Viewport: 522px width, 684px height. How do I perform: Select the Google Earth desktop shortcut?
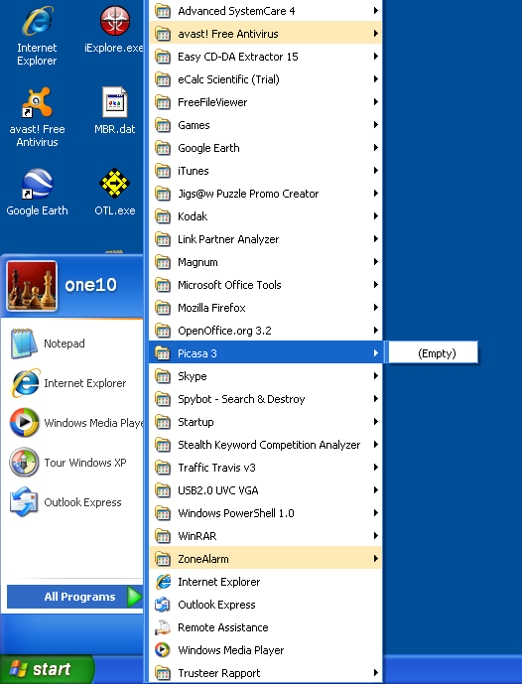tap(37, 192)
